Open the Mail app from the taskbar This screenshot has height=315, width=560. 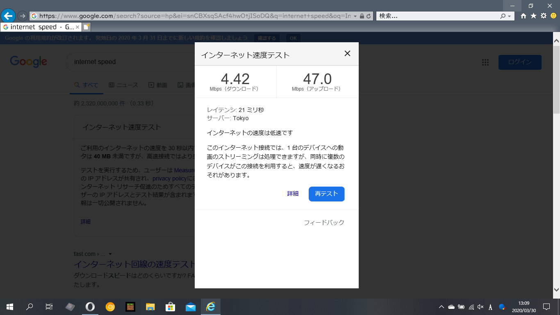[x=190, y=306]
